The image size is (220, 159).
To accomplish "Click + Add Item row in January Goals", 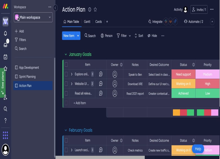I will point(141,103).
